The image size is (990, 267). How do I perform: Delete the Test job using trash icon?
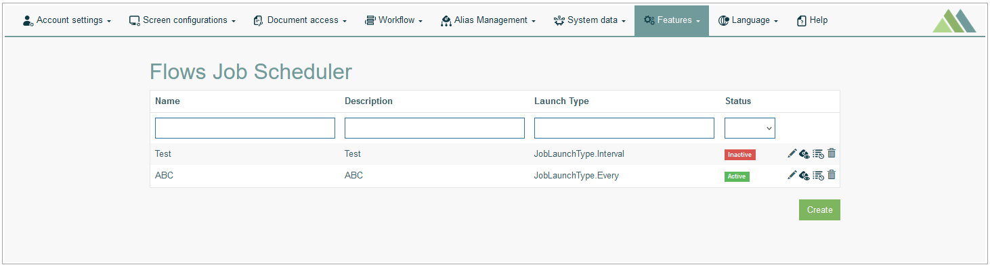tap(832, 153)
